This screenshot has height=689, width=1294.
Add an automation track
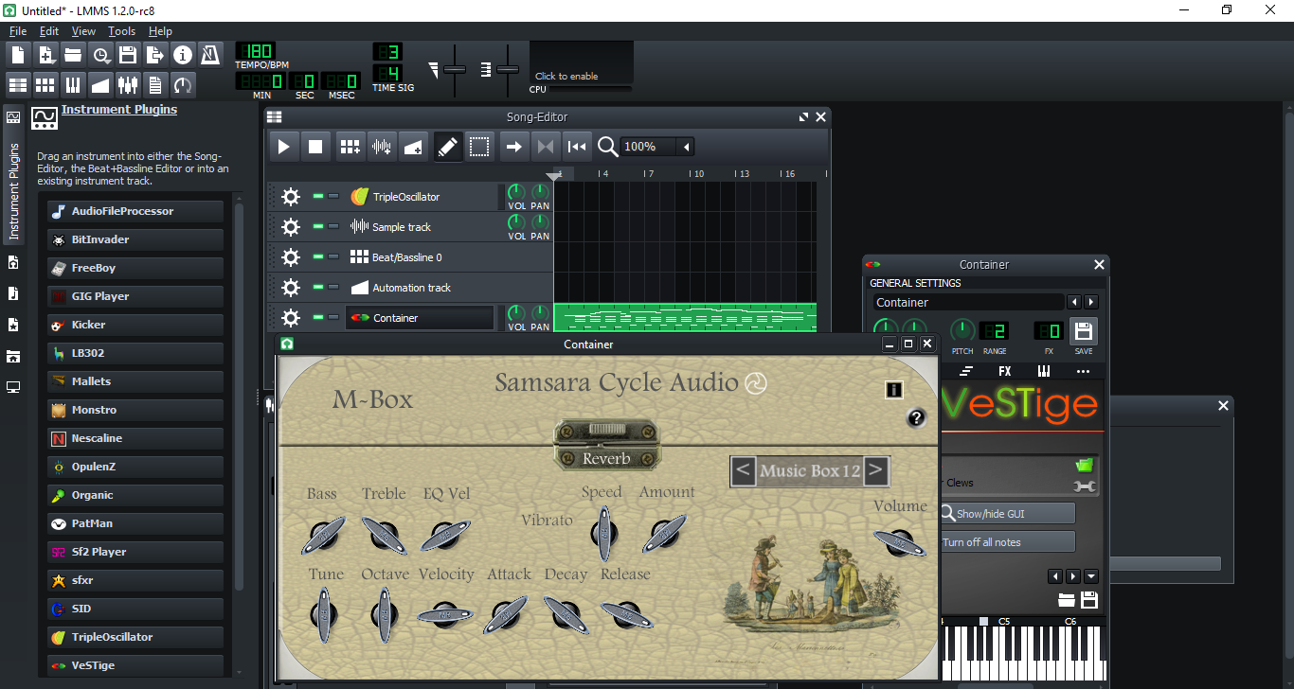pos(413,147)
